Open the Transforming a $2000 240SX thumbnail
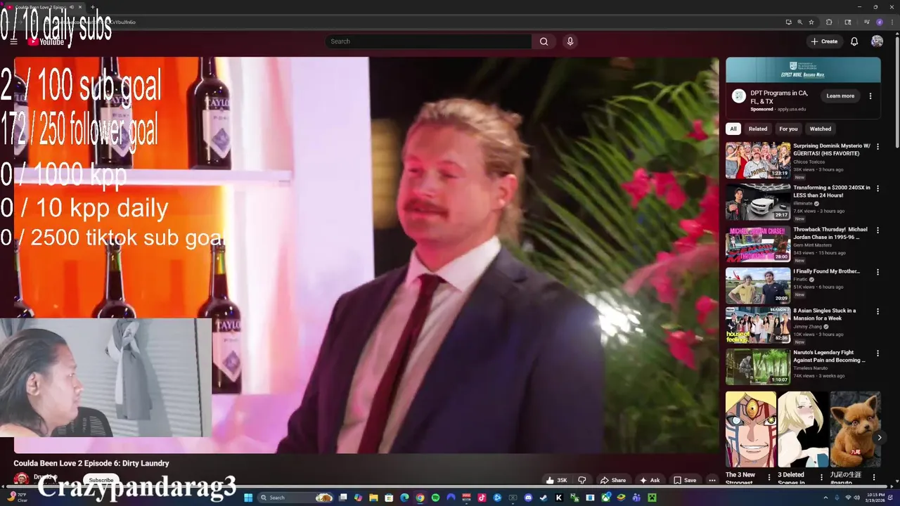Image resolution: width=900 pixels, height=506 pixels. click(x=758, y=202)
